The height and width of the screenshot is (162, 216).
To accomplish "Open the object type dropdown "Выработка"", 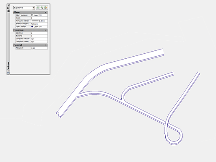I will [24, 8].
